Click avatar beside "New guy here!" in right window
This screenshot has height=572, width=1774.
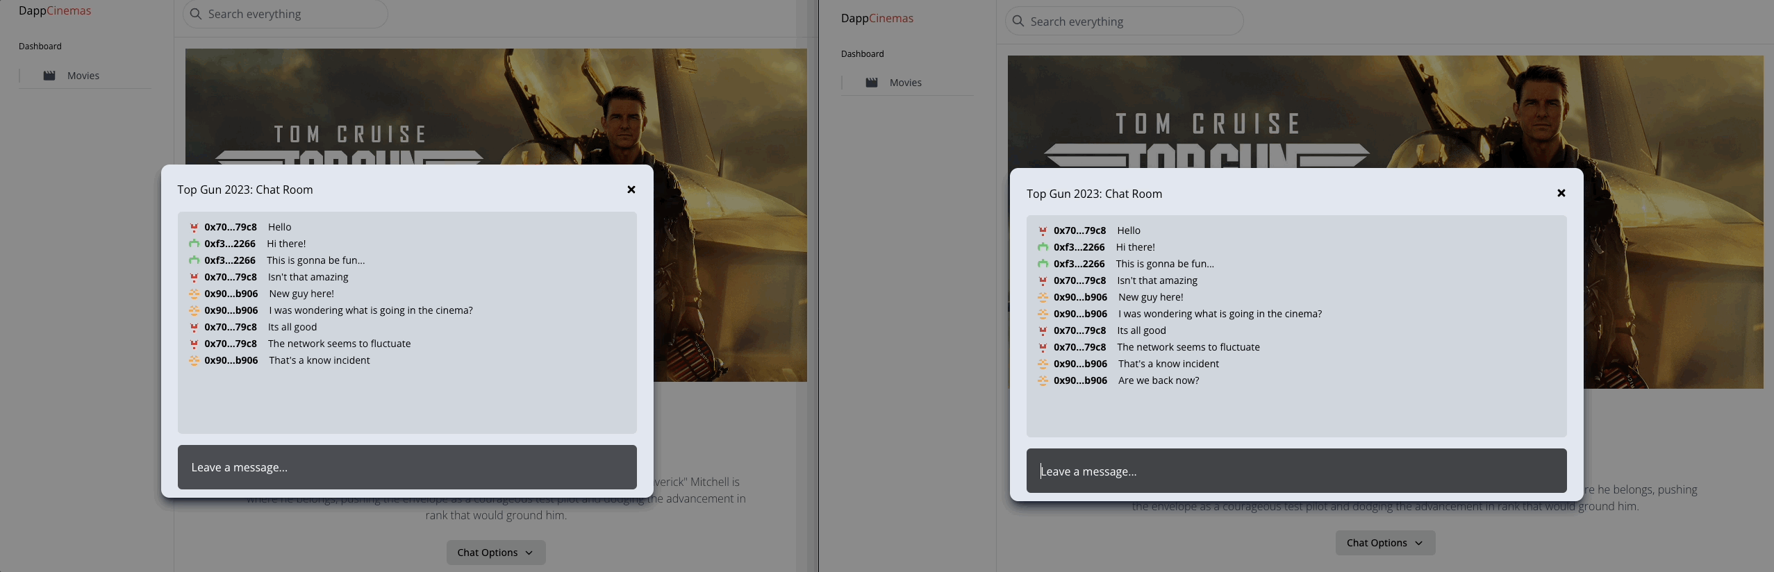pyautogui.click(x=1043, y=297)
